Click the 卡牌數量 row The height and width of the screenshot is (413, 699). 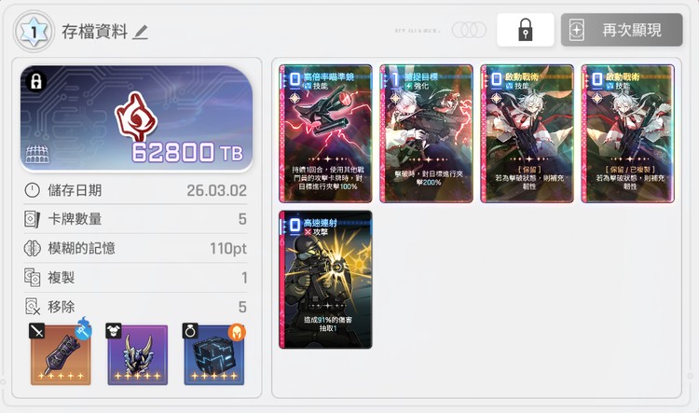tap(135, 219)
